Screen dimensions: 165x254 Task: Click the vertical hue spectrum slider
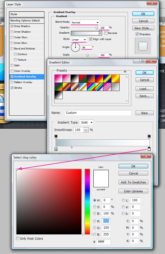[x=87, y=202]
